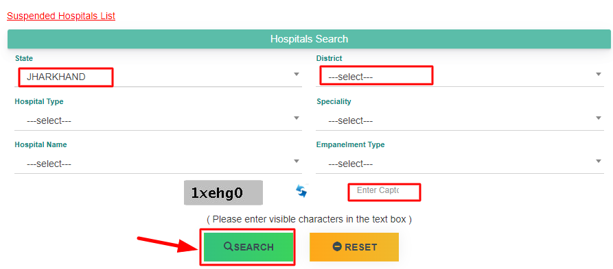
Task: Open the Suspended Hospitals List link
Action: point(61,16)
